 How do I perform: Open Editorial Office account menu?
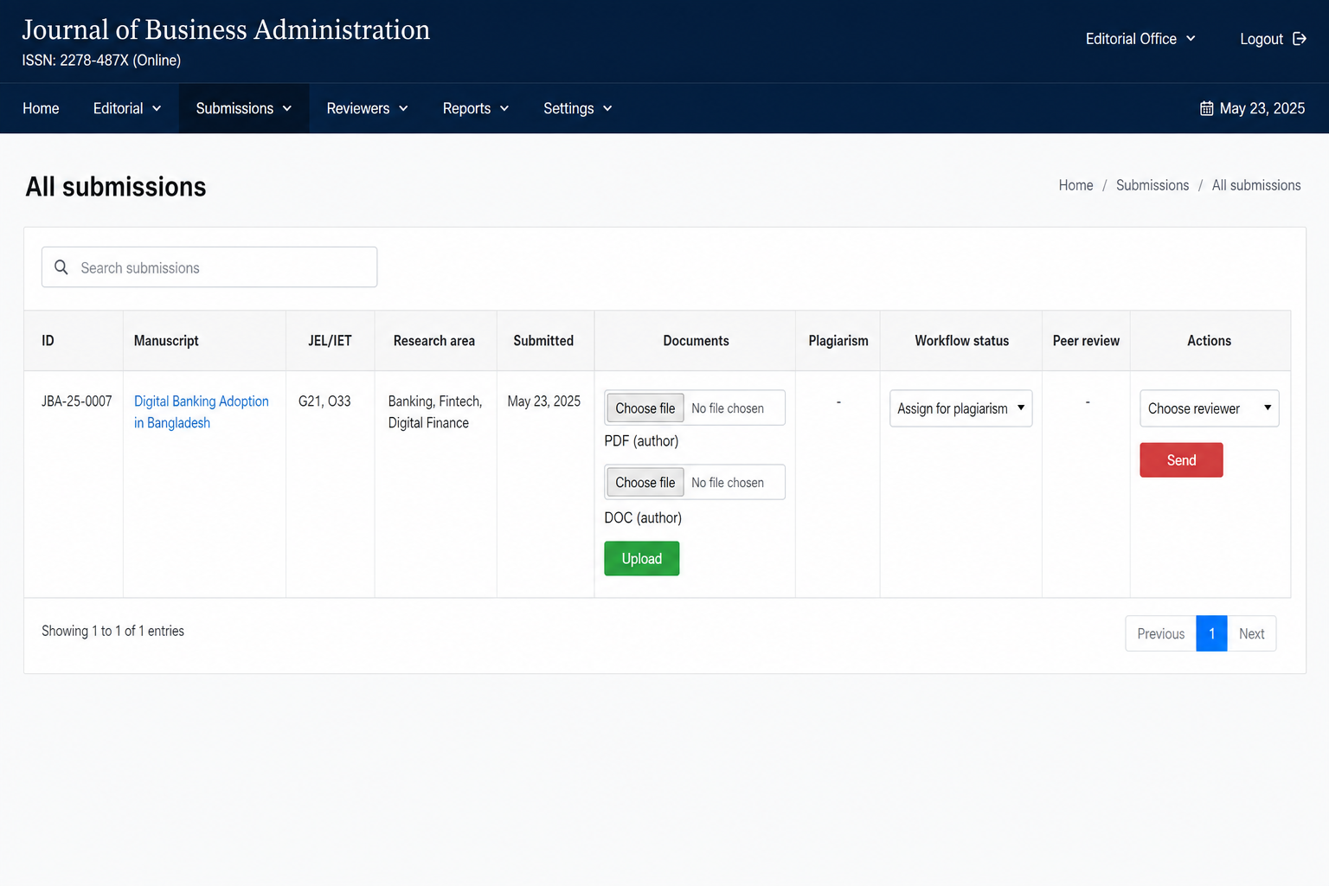(1140, 39)
